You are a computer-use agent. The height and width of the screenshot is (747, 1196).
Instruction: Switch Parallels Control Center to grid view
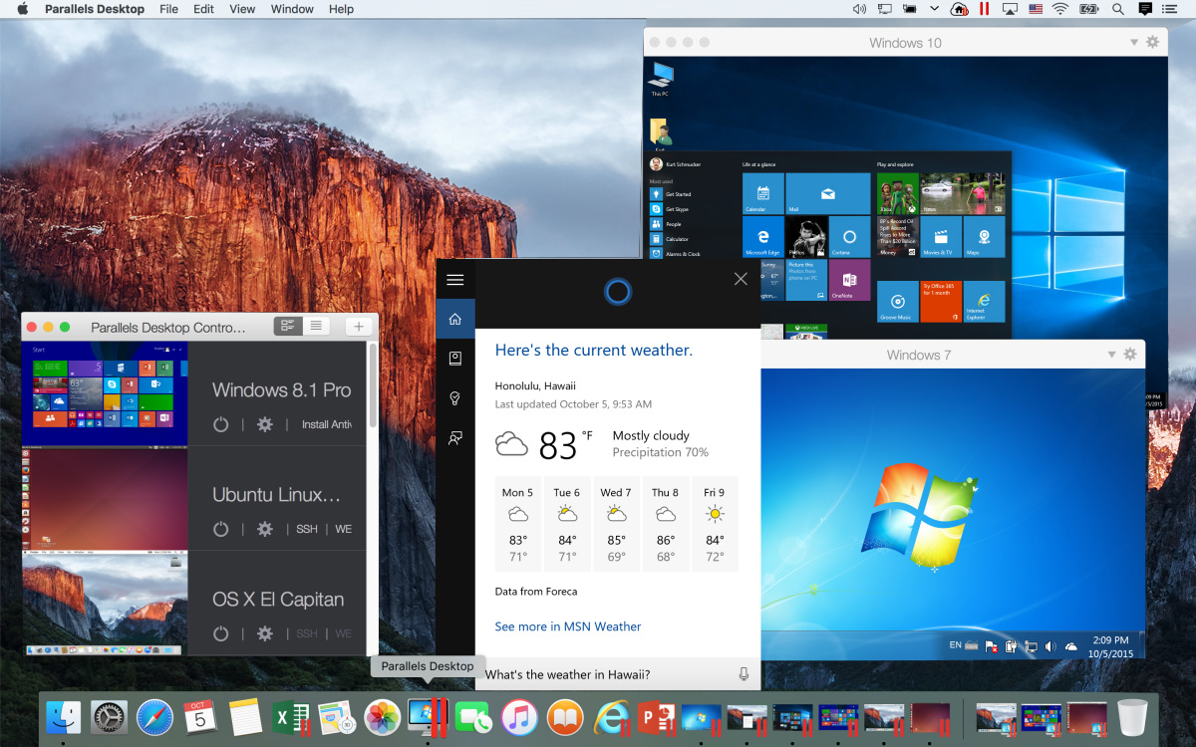tap(287, 325)
